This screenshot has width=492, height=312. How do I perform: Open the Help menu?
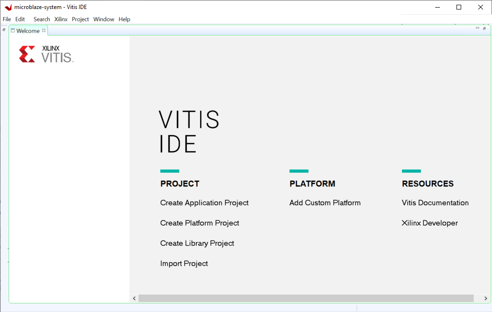124,19
